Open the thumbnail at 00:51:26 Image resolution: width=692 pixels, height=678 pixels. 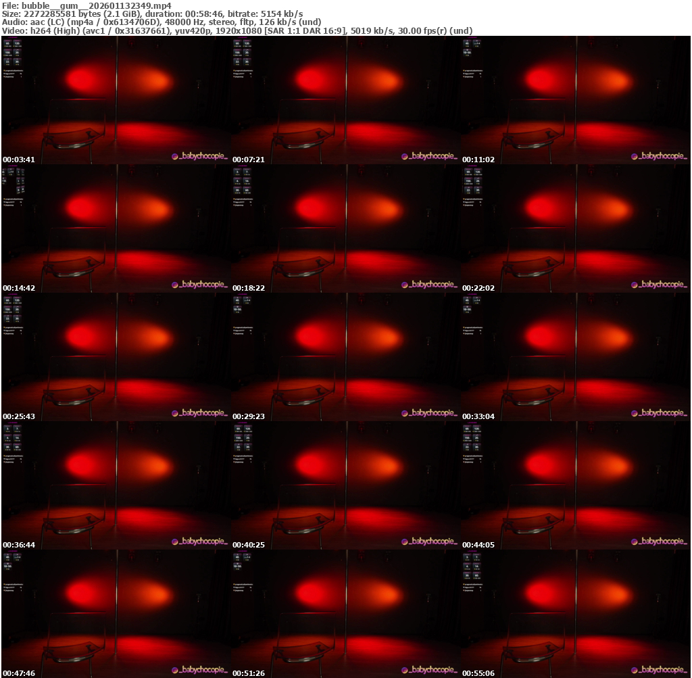345,614
